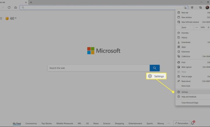Image resolution: width=210 pixels, height=127 pixels.
Task: Open the Top Stories feed tab
Action: (x=46, y=124)
